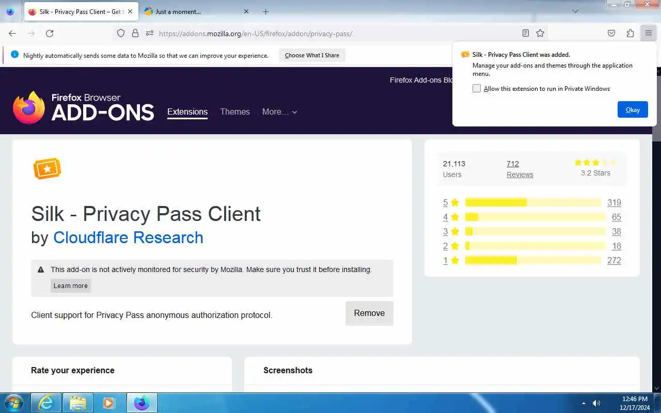Open the Extensions section link

click(187, 112)
